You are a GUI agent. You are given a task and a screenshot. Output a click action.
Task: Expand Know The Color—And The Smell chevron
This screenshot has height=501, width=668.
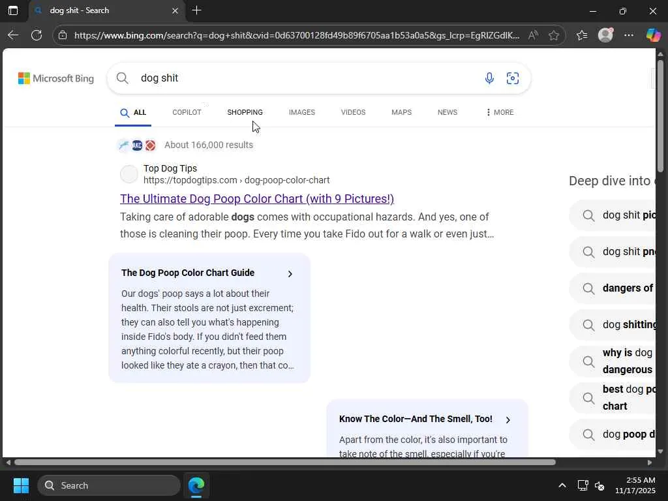[x=508, y=419]
